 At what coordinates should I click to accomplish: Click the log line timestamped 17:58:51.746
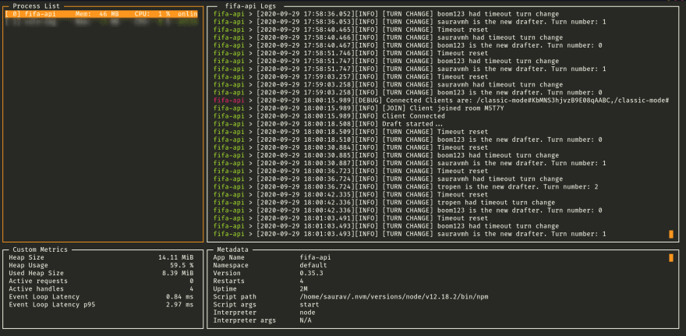tap(351, 53)
